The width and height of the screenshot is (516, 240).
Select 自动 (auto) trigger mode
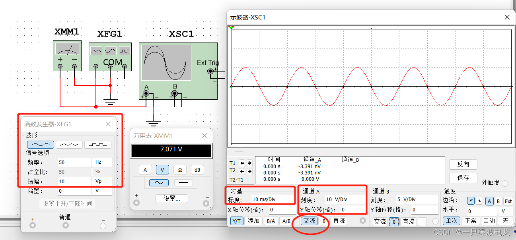tap(489, 221)
